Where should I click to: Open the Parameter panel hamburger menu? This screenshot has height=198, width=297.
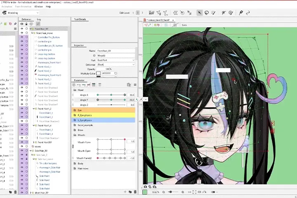[x=135, y=85]
